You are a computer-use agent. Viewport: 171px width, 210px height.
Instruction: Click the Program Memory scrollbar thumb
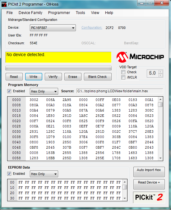(160, 104)
